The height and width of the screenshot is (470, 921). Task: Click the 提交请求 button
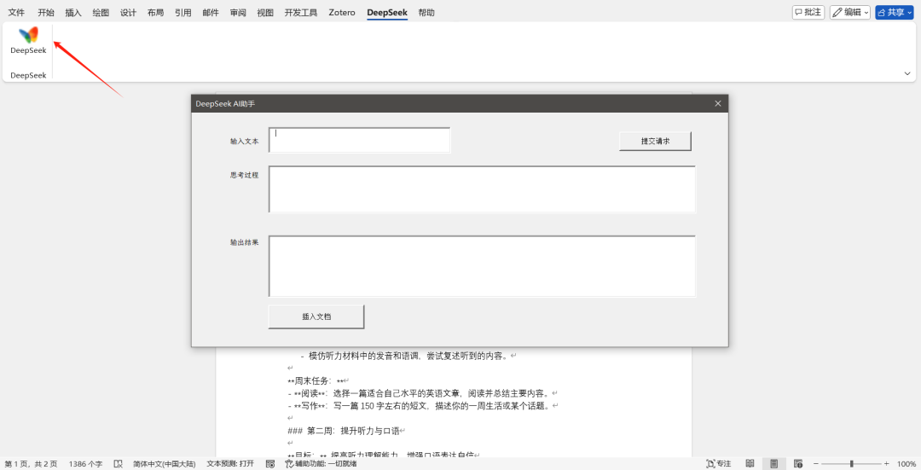655,141
